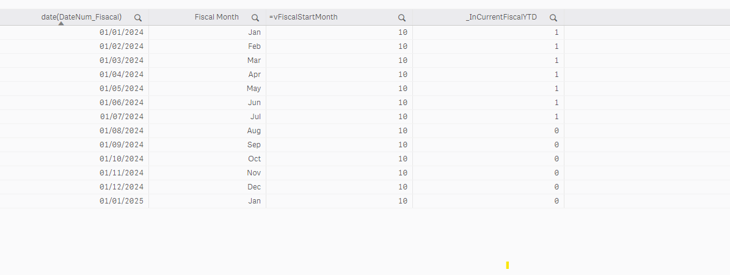The width and height of the screenshot is (730, 275).
Task: Sort by the =vFiscalStartMonth header label
Action: (x=304, y=17)
